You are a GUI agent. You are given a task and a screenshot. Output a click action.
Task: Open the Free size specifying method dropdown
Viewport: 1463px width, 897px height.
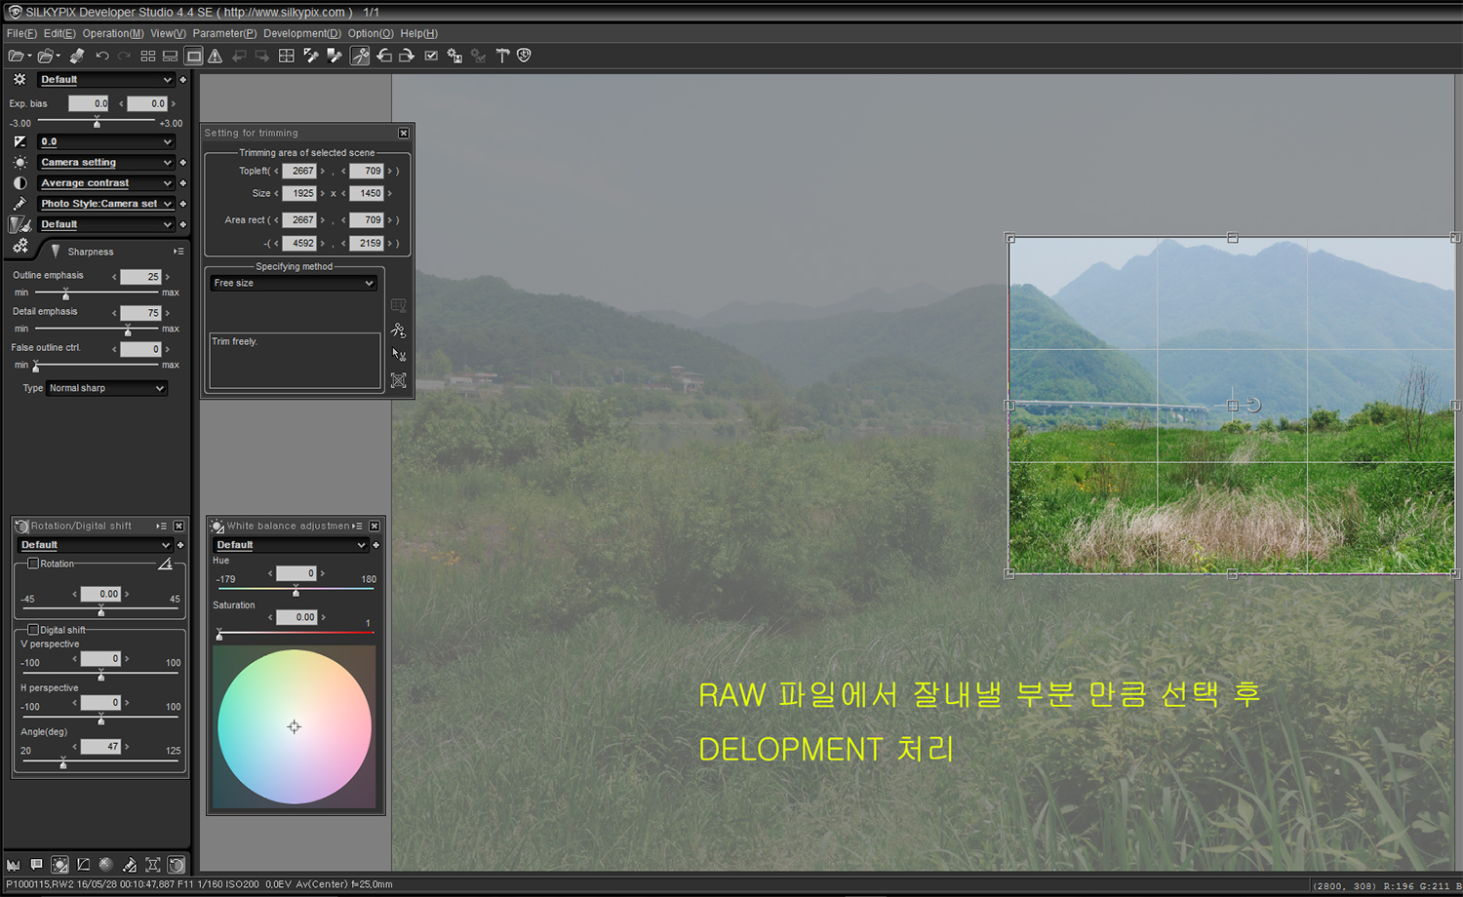[295, 283]
